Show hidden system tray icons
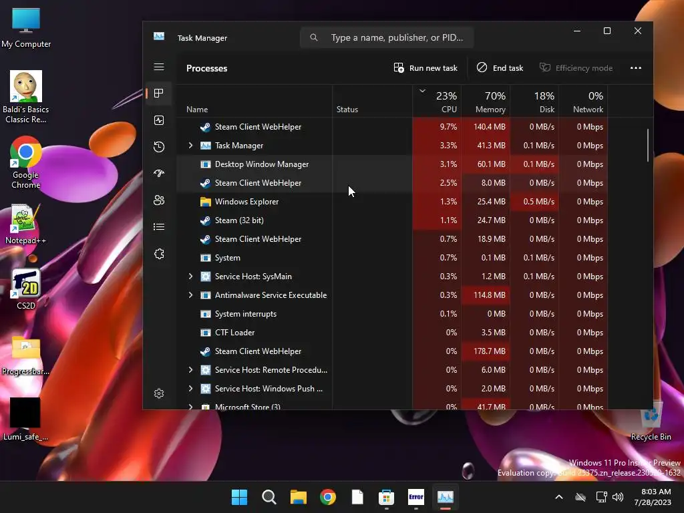This screenshot has width=684, height=513. [x=559, y=497]
